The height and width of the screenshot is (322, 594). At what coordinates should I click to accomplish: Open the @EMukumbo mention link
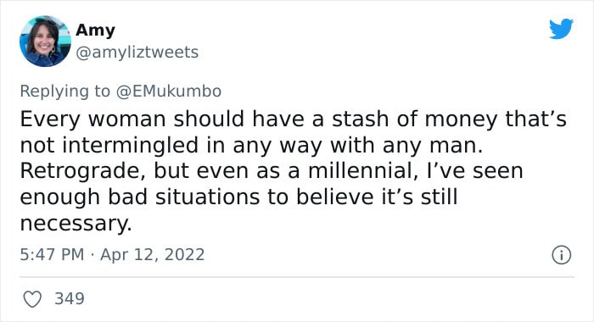click(169, 92)
